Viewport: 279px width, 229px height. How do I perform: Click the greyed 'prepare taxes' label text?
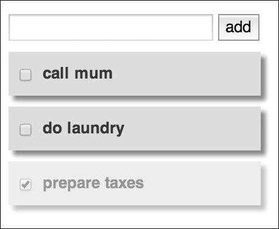point(93,184)
